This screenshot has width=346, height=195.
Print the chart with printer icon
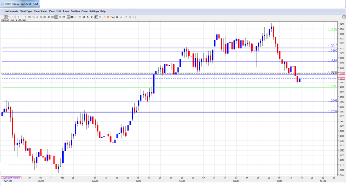pyautogui.click(x=117, y=17)
